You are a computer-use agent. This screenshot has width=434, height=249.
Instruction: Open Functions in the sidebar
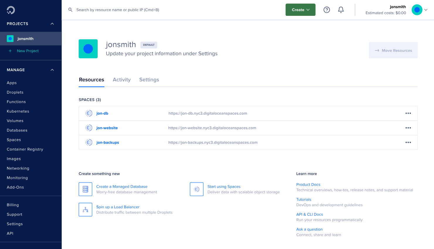coord(16,102)
